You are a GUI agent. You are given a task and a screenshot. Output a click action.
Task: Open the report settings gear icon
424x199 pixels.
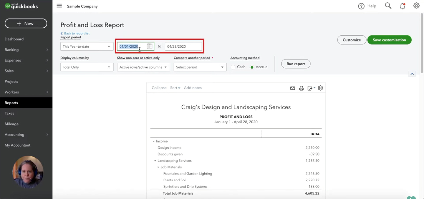coord(320,88)
